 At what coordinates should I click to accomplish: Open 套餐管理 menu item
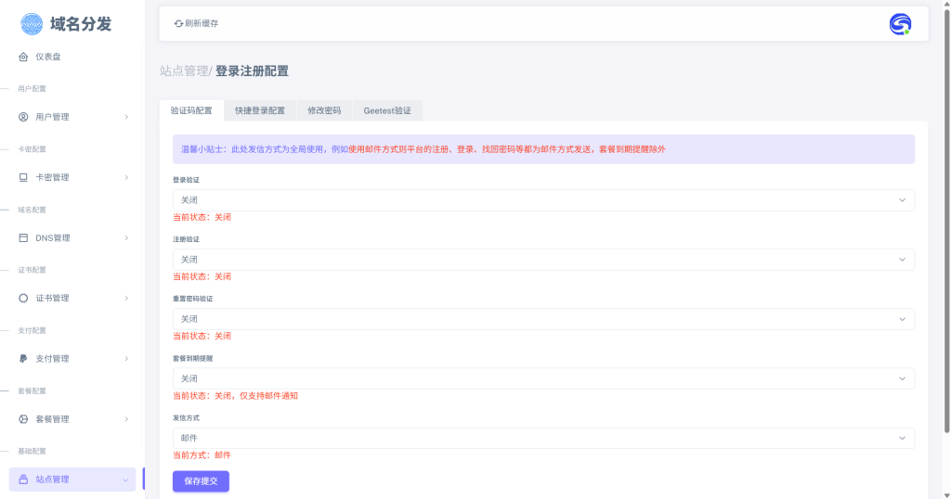[x=72, y=419]
